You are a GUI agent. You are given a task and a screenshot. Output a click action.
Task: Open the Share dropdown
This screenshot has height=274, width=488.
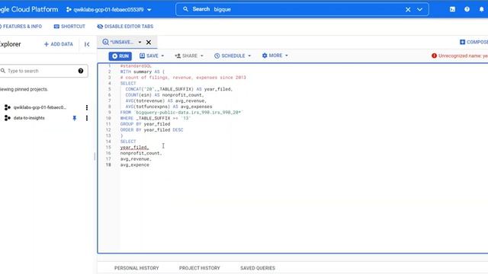pyautogui.click(x=189, y=56)
